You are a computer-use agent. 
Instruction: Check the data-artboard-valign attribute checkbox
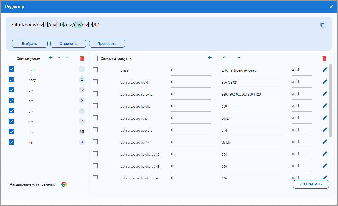(x=95, y=118)
